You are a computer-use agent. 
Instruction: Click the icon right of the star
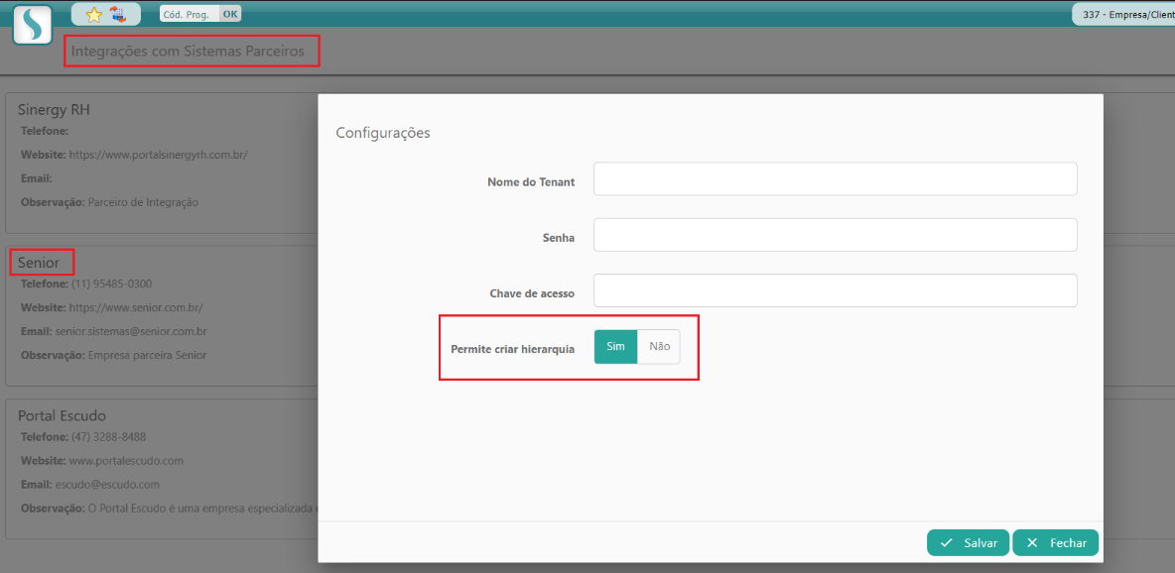[118, 14]
